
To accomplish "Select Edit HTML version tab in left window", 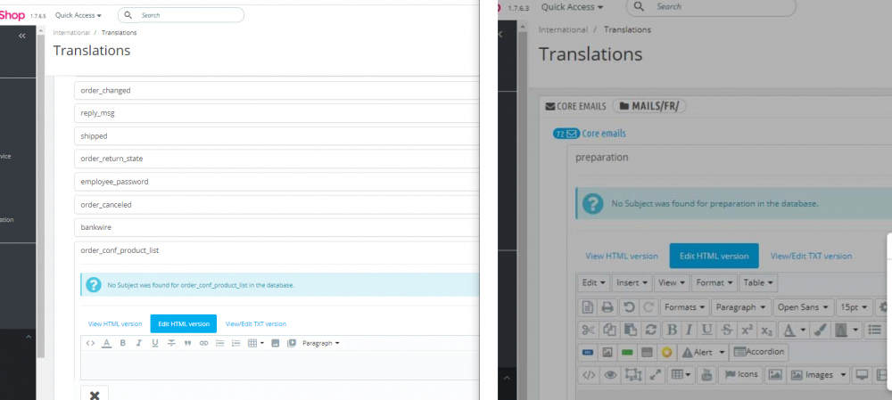I will (x=184, y=324).
